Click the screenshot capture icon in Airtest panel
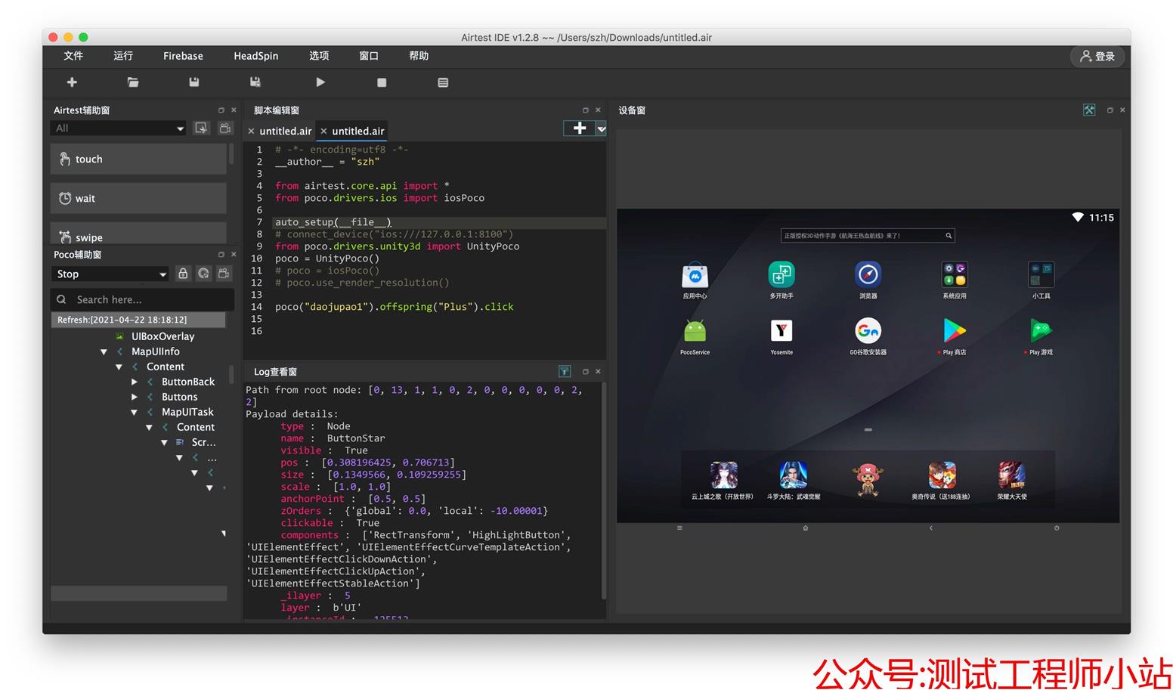Viewport: 1173px width, 690px height. coord(201,128)
